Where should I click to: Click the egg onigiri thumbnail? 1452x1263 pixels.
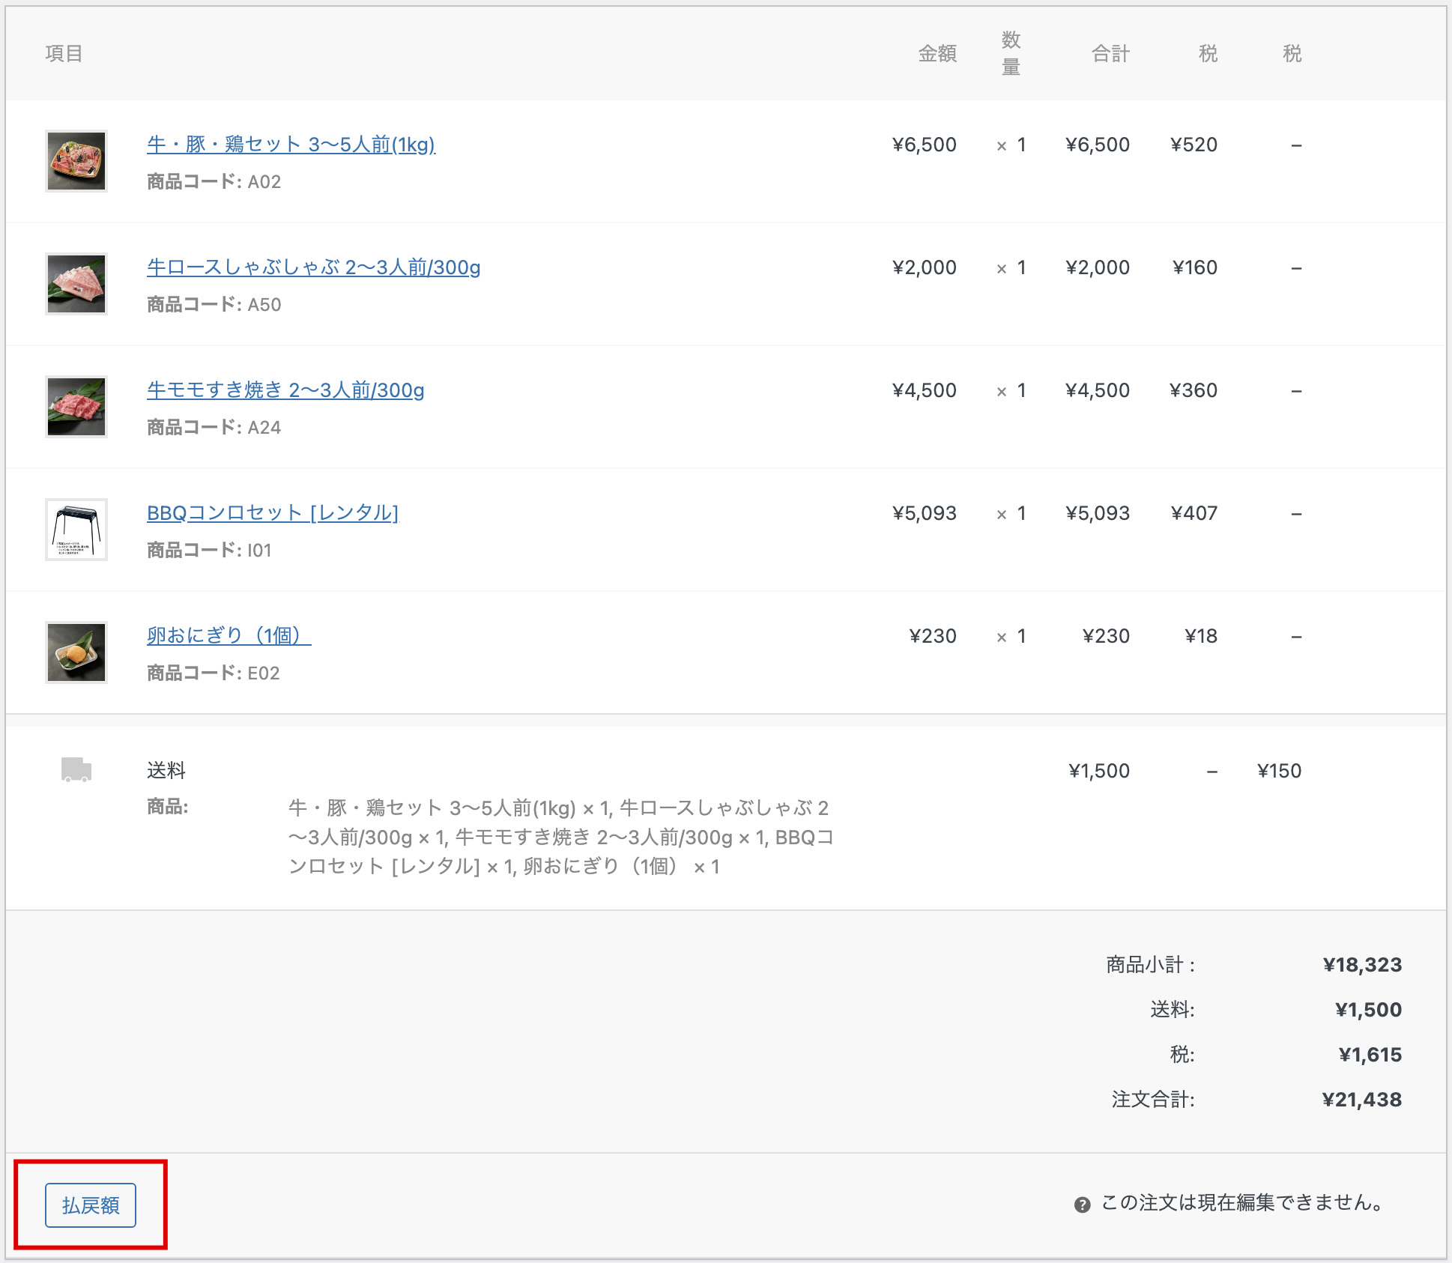pos(76,652)
